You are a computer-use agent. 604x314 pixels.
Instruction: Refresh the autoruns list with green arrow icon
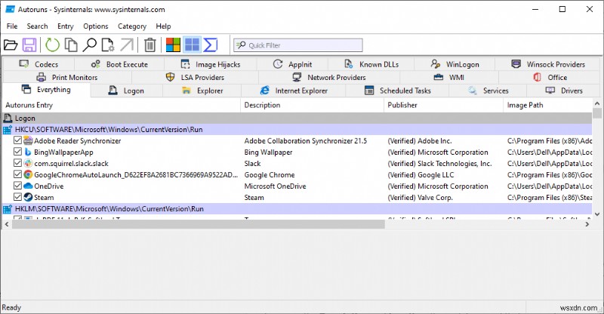(52, 45)
